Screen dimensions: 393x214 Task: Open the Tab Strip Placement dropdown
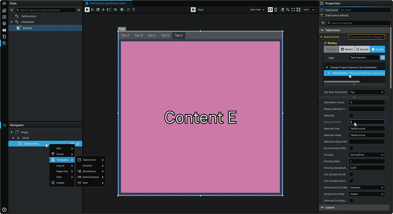pyautogui.click(x=367, y=92)
